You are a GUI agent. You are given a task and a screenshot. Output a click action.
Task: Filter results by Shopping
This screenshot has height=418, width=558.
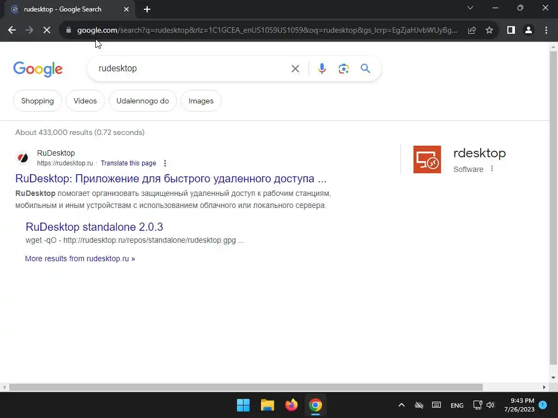38,101
